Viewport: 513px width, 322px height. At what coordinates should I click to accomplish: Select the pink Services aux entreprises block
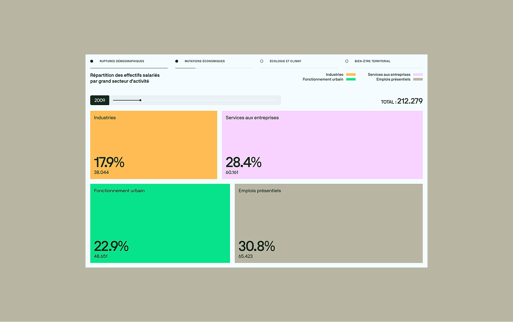(322, 145)
